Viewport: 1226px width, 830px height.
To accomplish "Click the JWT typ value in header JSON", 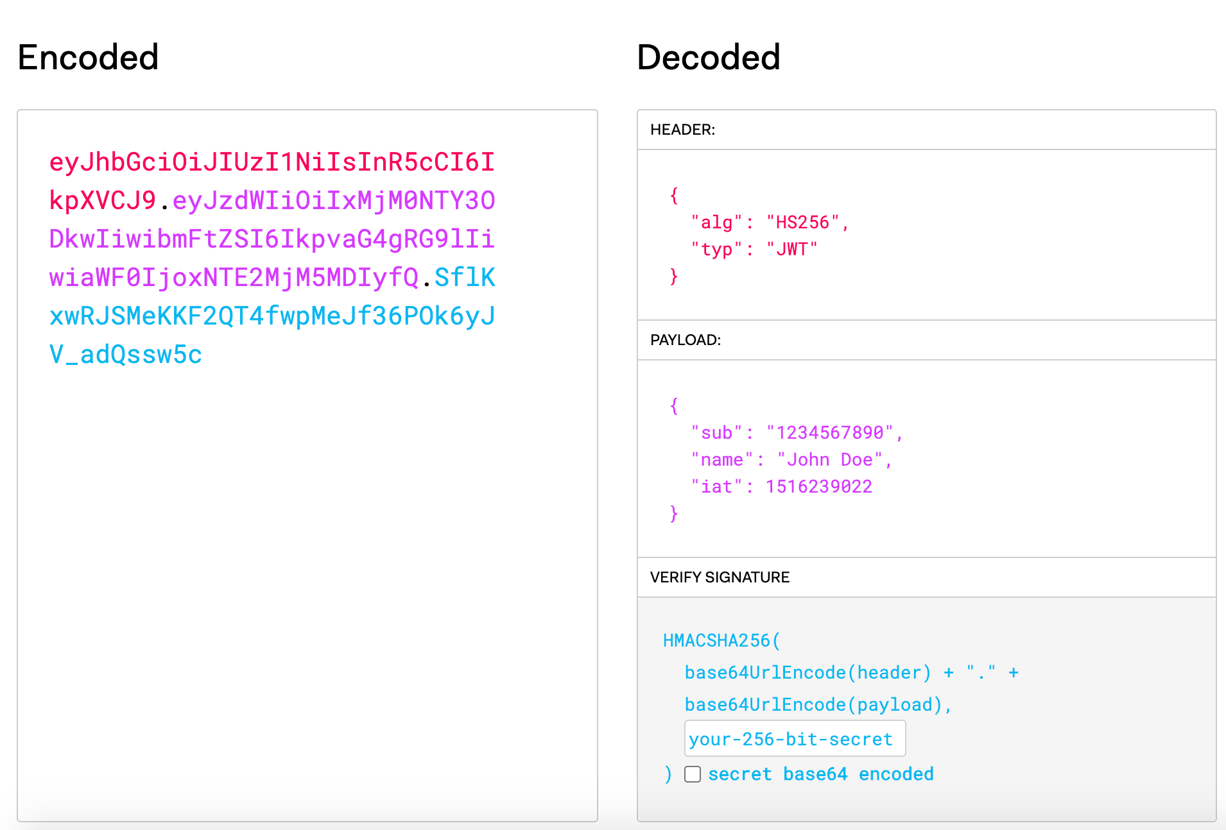I will (x=791, y=250).
